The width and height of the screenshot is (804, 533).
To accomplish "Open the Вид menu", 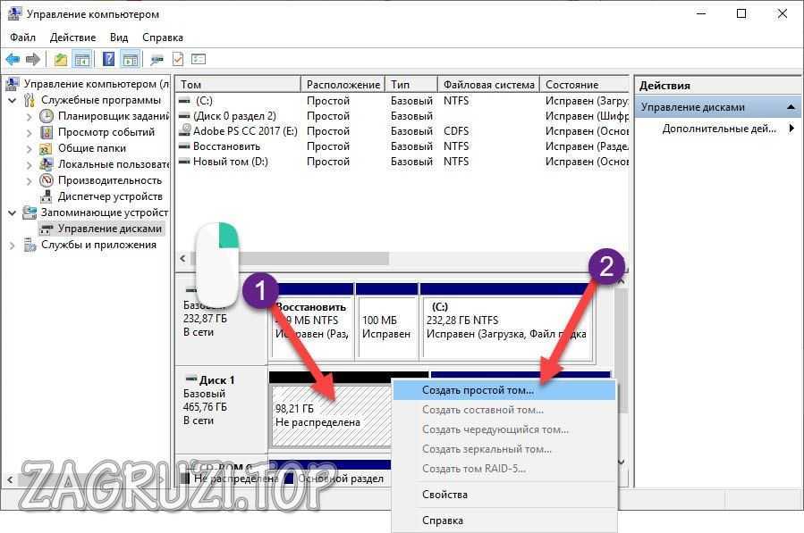I will point(118,37).
